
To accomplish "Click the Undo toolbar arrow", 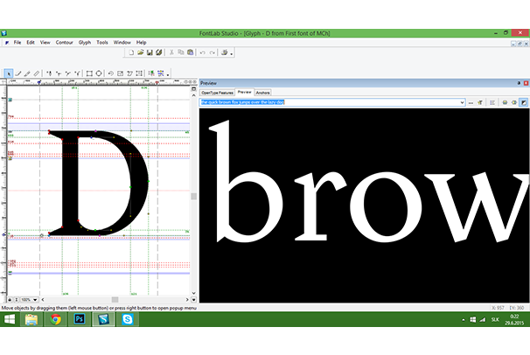I will 201,52.
